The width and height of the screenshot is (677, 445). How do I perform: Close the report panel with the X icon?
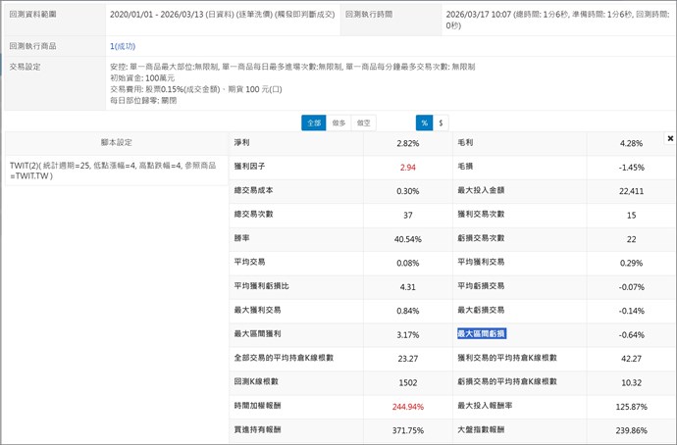(x=670, y=139)
